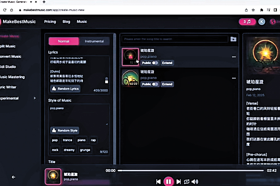Click the Random Lyrics button

pos(65,89)
